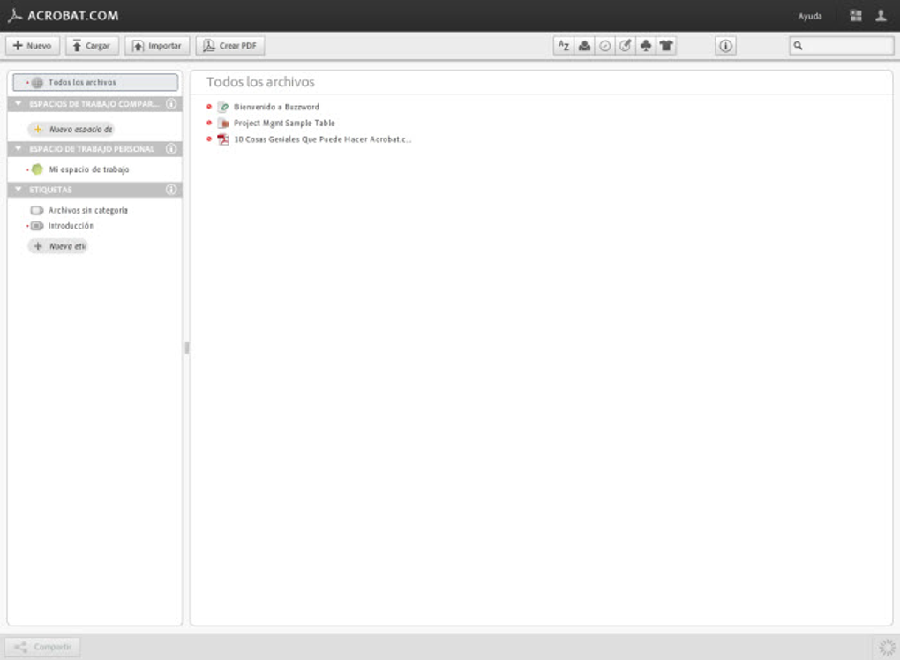This screenshot has height=660, width=900.
Task: Collapse the ESPACIO DE TRABAJO PERSONAL section
Action: coord(17,149)
